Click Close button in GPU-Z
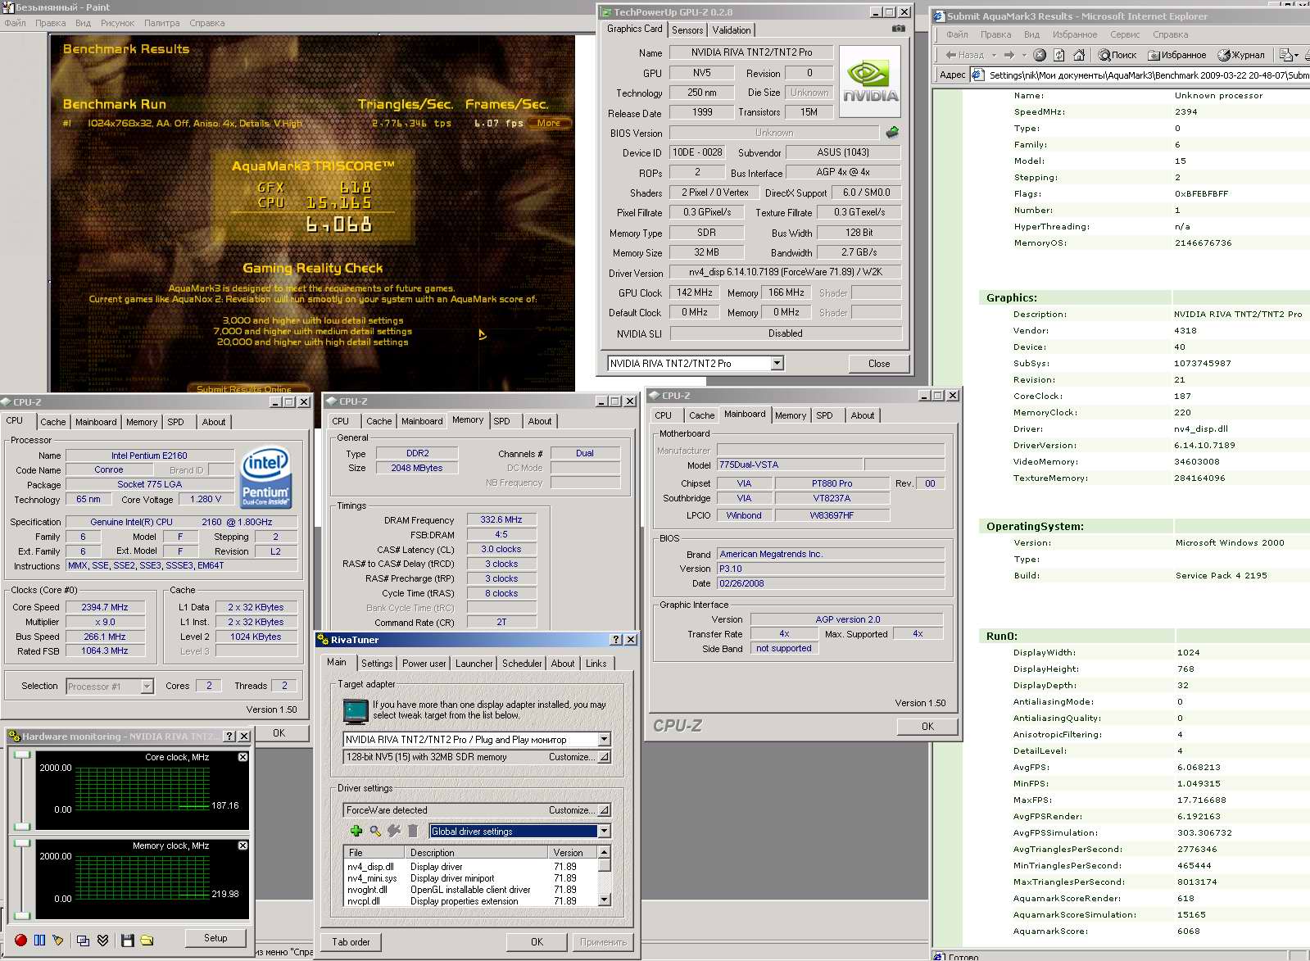The image size is (1310, 961). tap(878, 363)
